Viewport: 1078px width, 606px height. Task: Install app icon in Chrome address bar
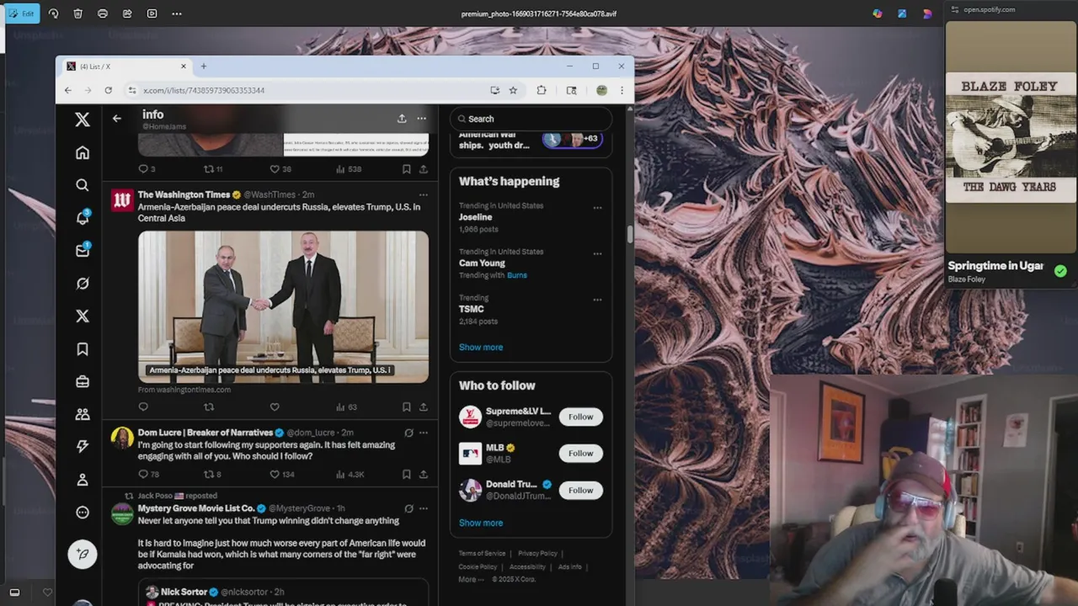click(494, 90)
